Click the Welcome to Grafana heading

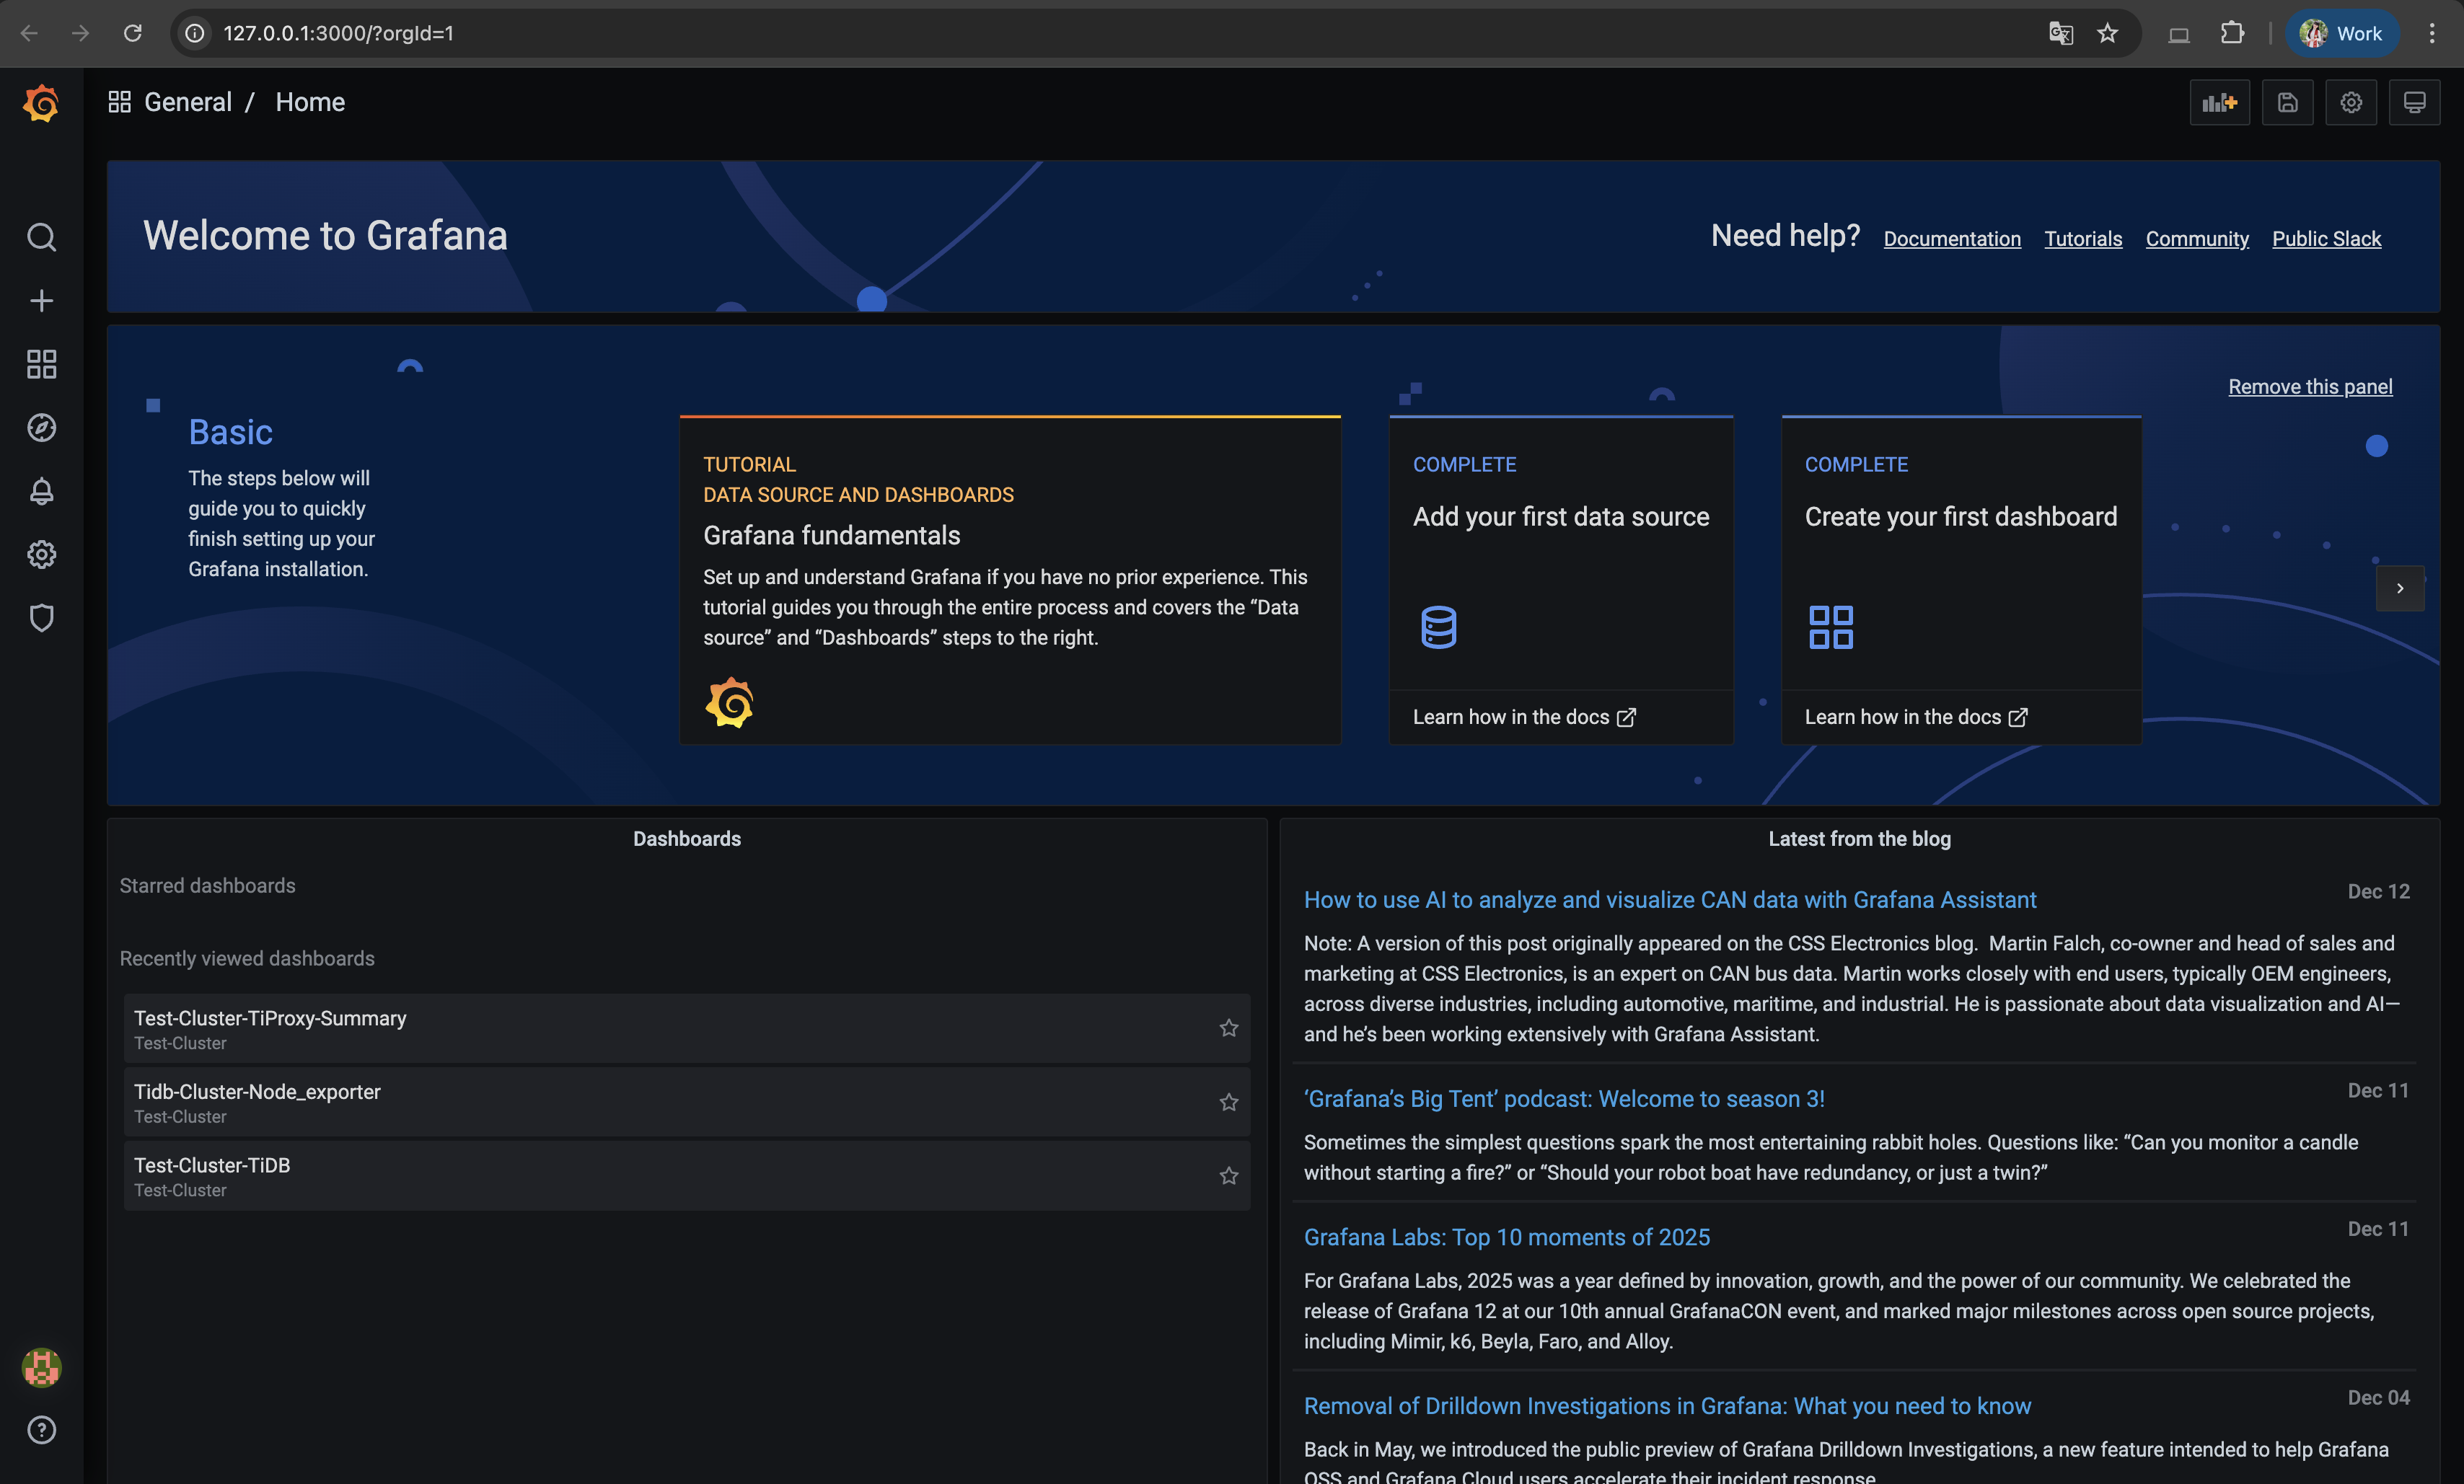tap(325, 236)
